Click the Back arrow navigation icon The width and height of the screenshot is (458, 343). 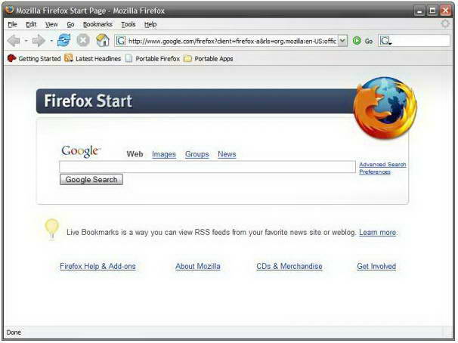tap(14, 41)
